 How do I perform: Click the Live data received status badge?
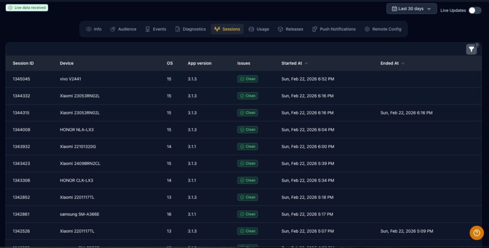pyautogui.click(x=27, y=8)
